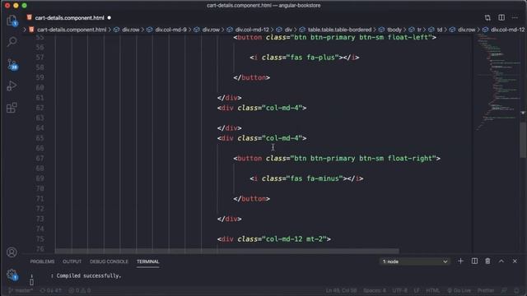Click the vertical editor scrollbar thumb

point(523,139)
